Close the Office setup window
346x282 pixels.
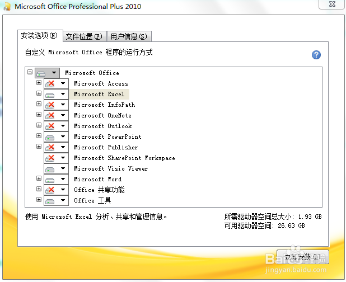(331, 4)
